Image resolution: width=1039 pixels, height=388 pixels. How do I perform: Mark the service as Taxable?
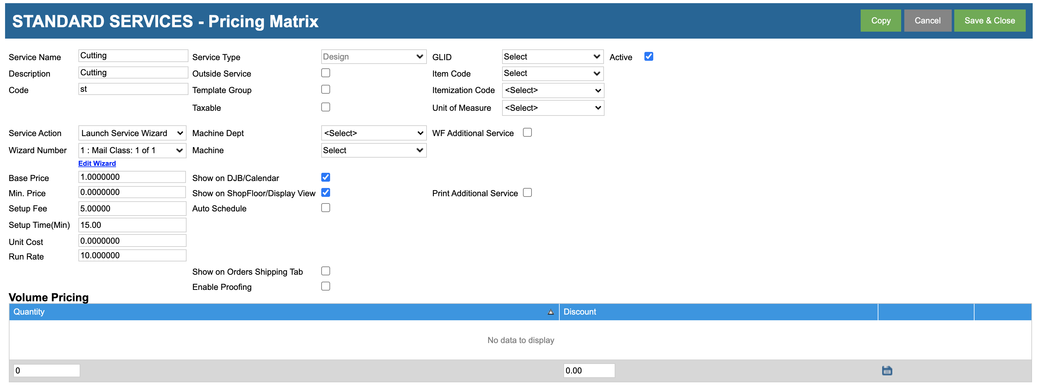tap(325, 107)
